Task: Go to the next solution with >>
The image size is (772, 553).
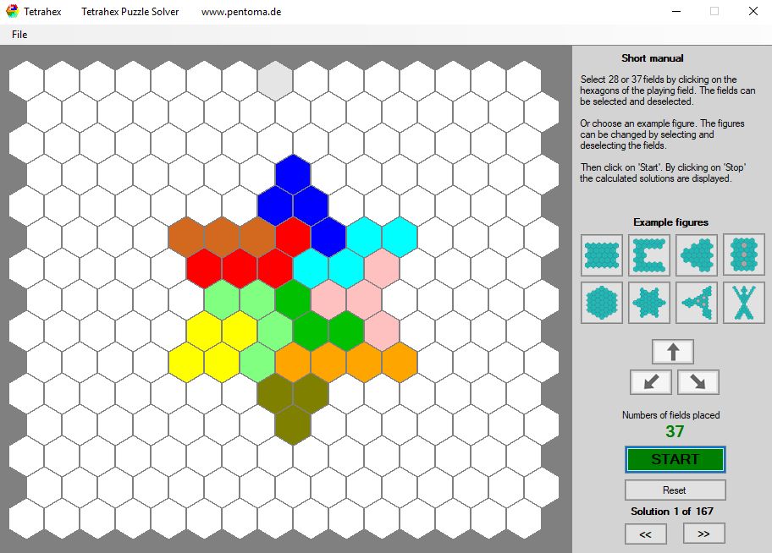Action: [703, 534]
